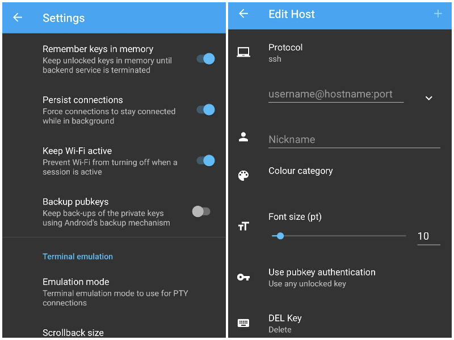Open the Emulation mode setting
Screen dimensions: 454x340
[x=114, y=292]
